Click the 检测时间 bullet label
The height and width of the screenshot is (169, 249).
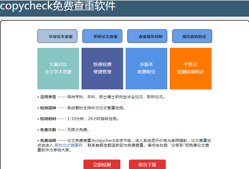pyautogui.click(x=48, y=119)
